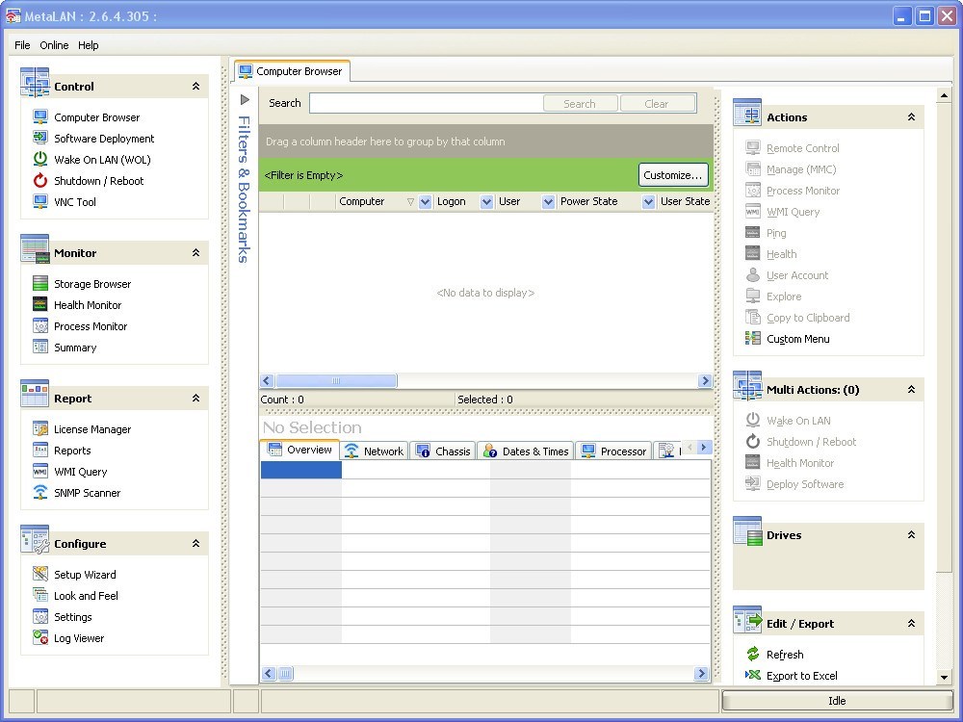Click the Custom Menu icon in Actions
This screenshot has height=722, width=963.
pos(753,338)
